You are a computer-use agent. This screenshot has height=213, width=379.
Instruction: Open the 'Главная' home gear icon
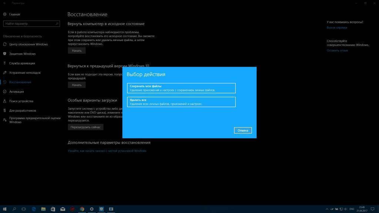4,14
